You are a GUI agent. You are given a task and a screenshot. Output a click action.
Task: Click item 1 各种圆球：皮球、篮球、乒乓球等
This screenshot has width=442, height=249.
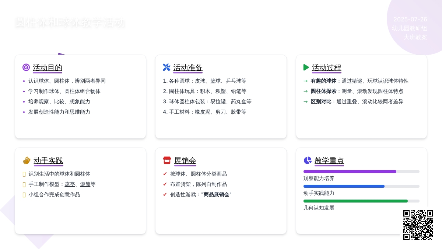(x=204, y=81)
